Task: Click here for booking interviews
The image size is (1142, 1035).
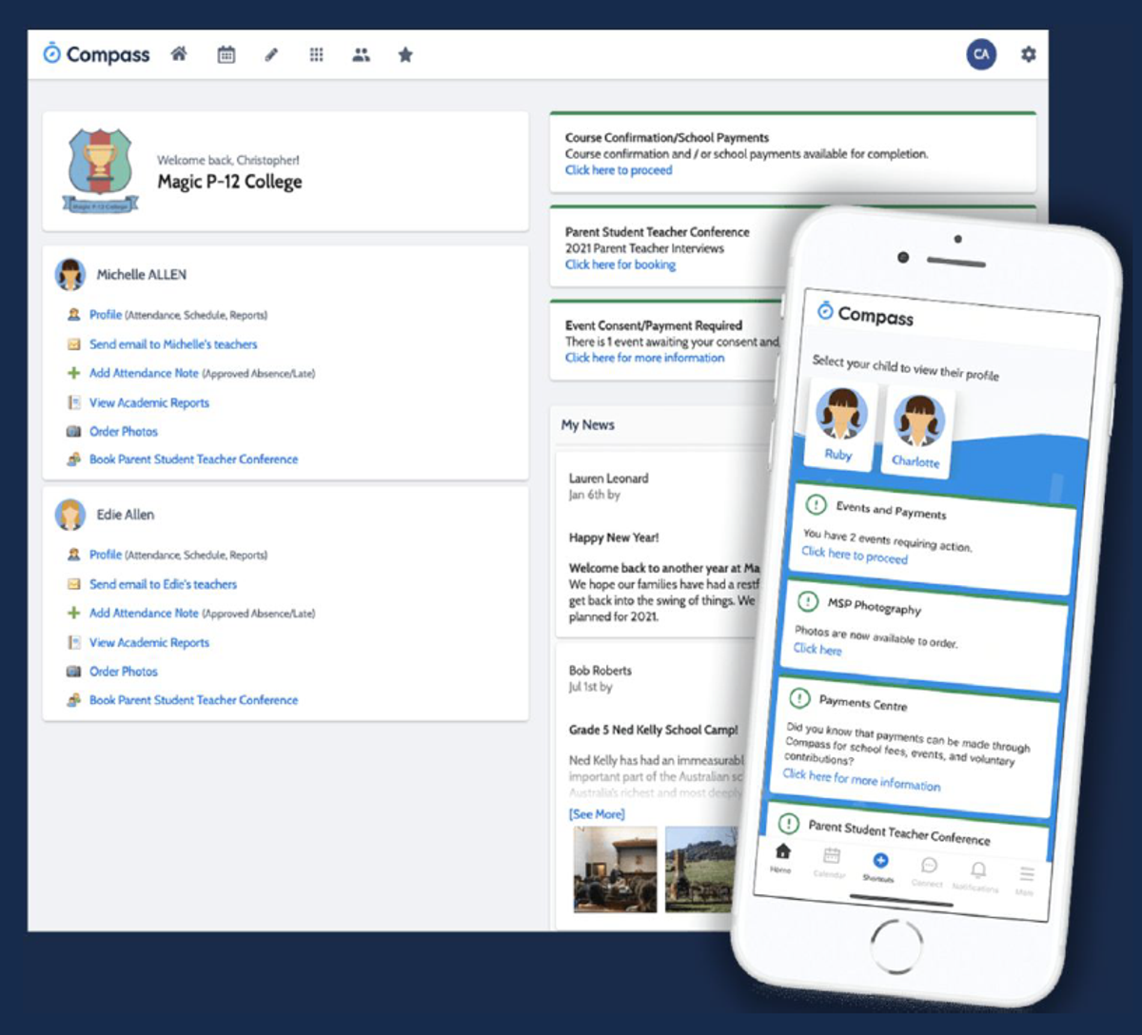Action: pos(620,264)
